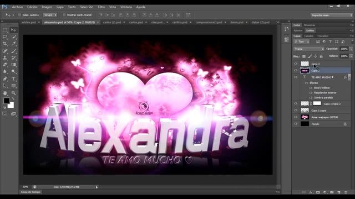This screenshot has width=355, height=199.
Task: Swap foreground and background colors
Action: click(x=13, y=99)
